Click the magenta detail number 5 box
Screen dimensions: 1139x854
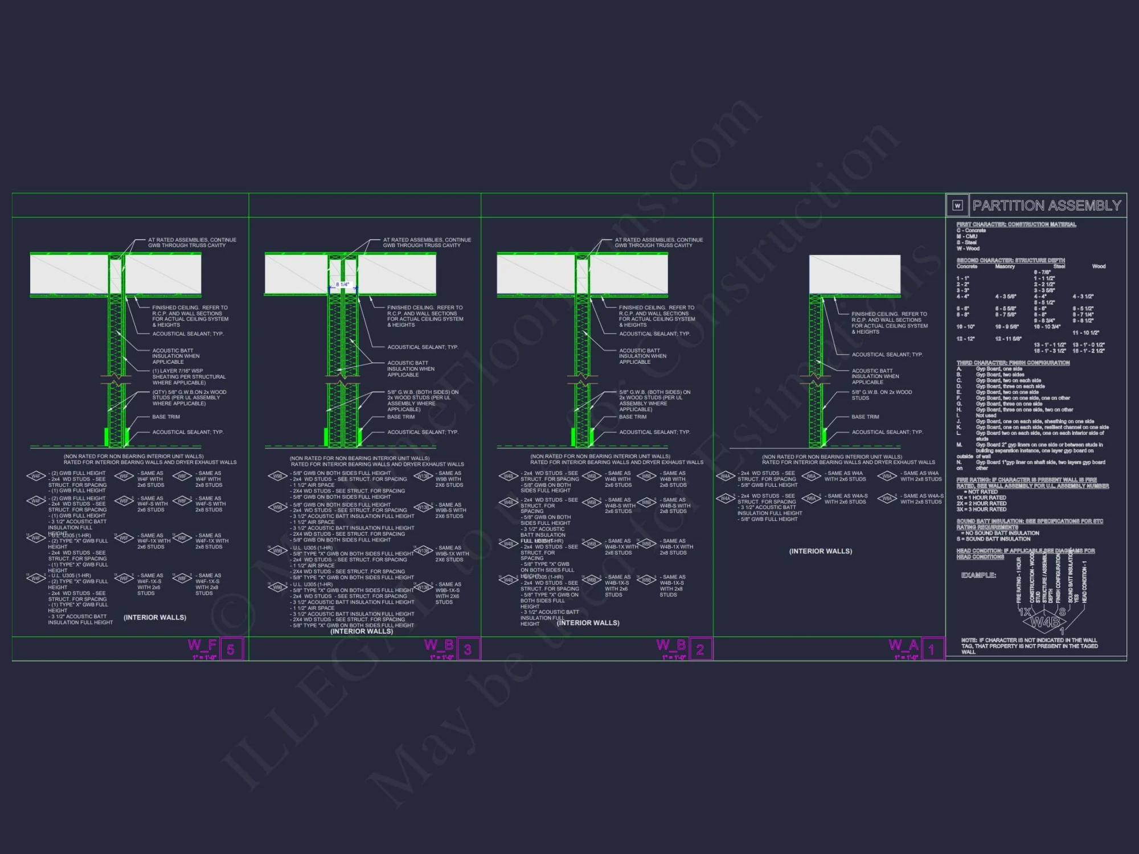tap(231, 650)
